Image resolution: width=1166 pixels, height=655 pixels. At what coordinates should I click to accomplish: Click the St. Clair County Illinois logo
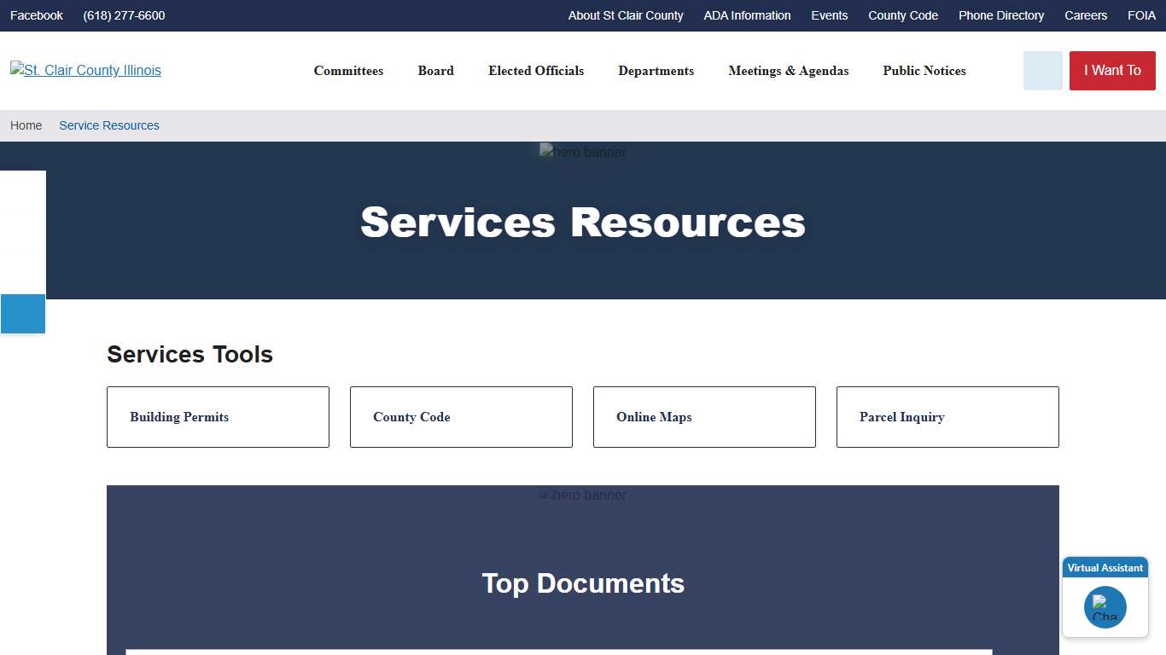(85, 71)
